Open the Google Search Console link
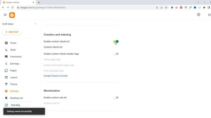Image resolution: width=211 pixels, height=118 pixels. (x=56, y=76)
